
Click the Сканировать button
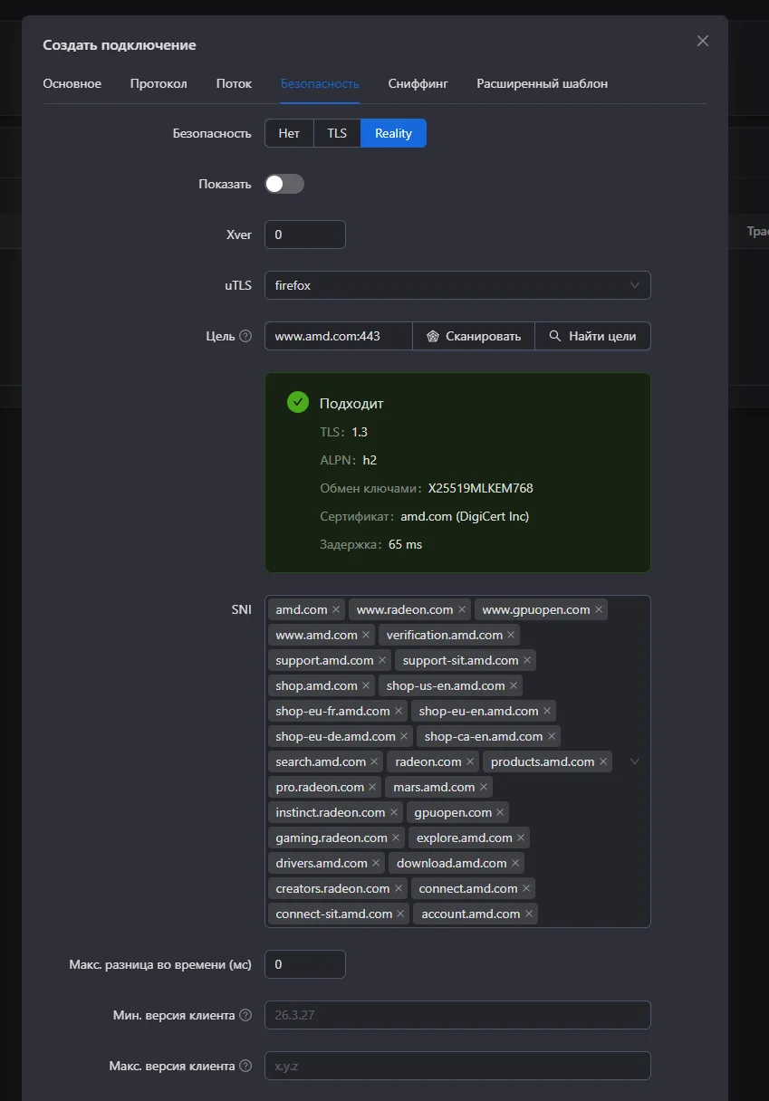point(474,336)
